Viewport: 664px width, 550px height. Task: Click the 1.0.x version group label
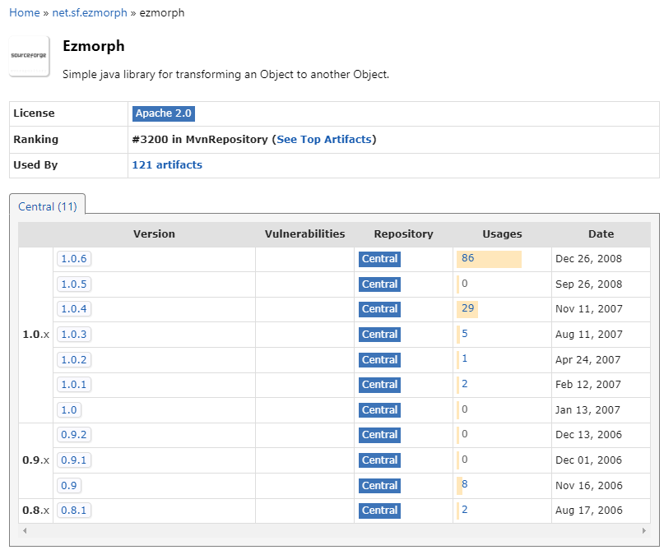click(x=35, y=335)
